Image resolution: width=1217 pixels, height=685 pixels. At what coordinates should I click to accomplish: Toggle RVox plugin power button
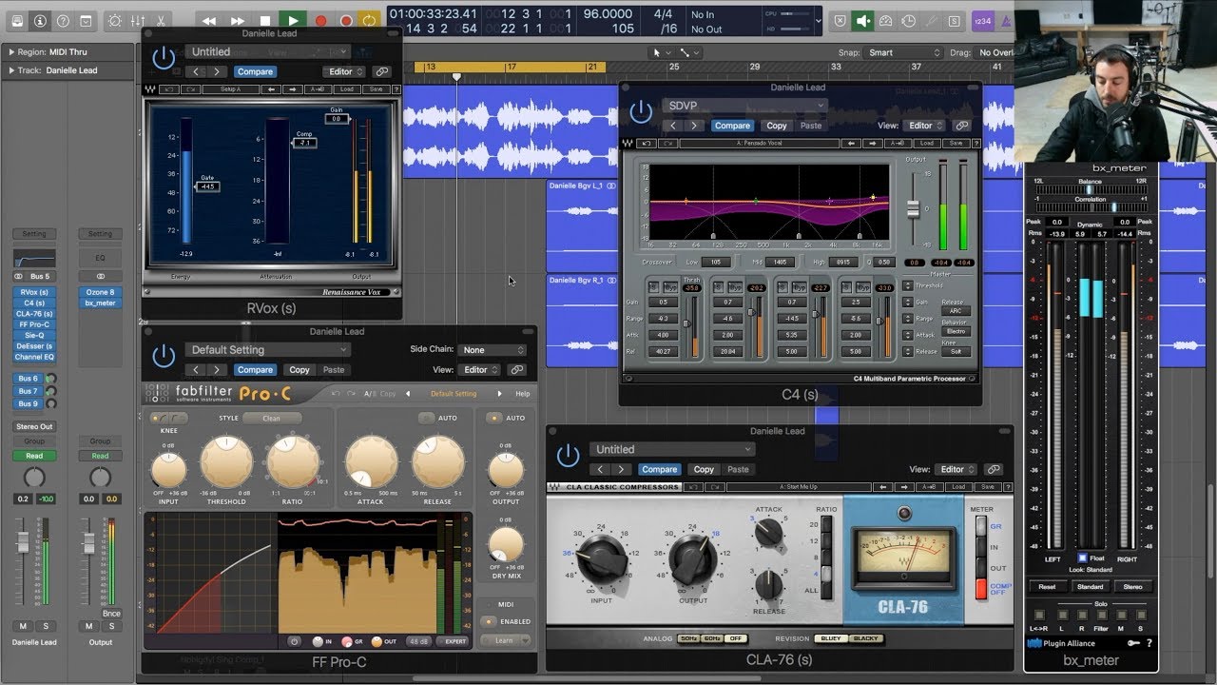[164, 58]
